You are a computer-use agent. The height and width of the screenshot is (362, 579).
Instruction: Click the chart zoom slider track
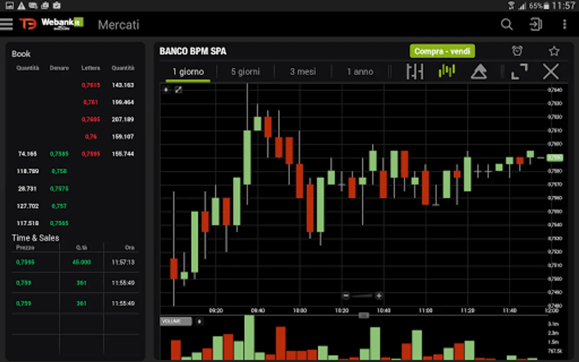(362, 296)
